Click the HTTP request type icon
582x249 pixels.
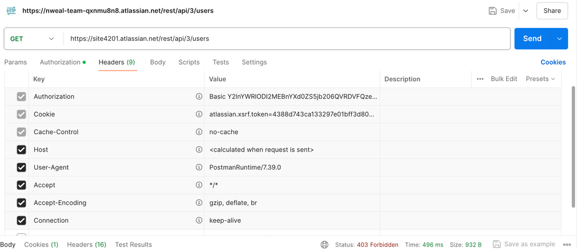pos(11,10)
